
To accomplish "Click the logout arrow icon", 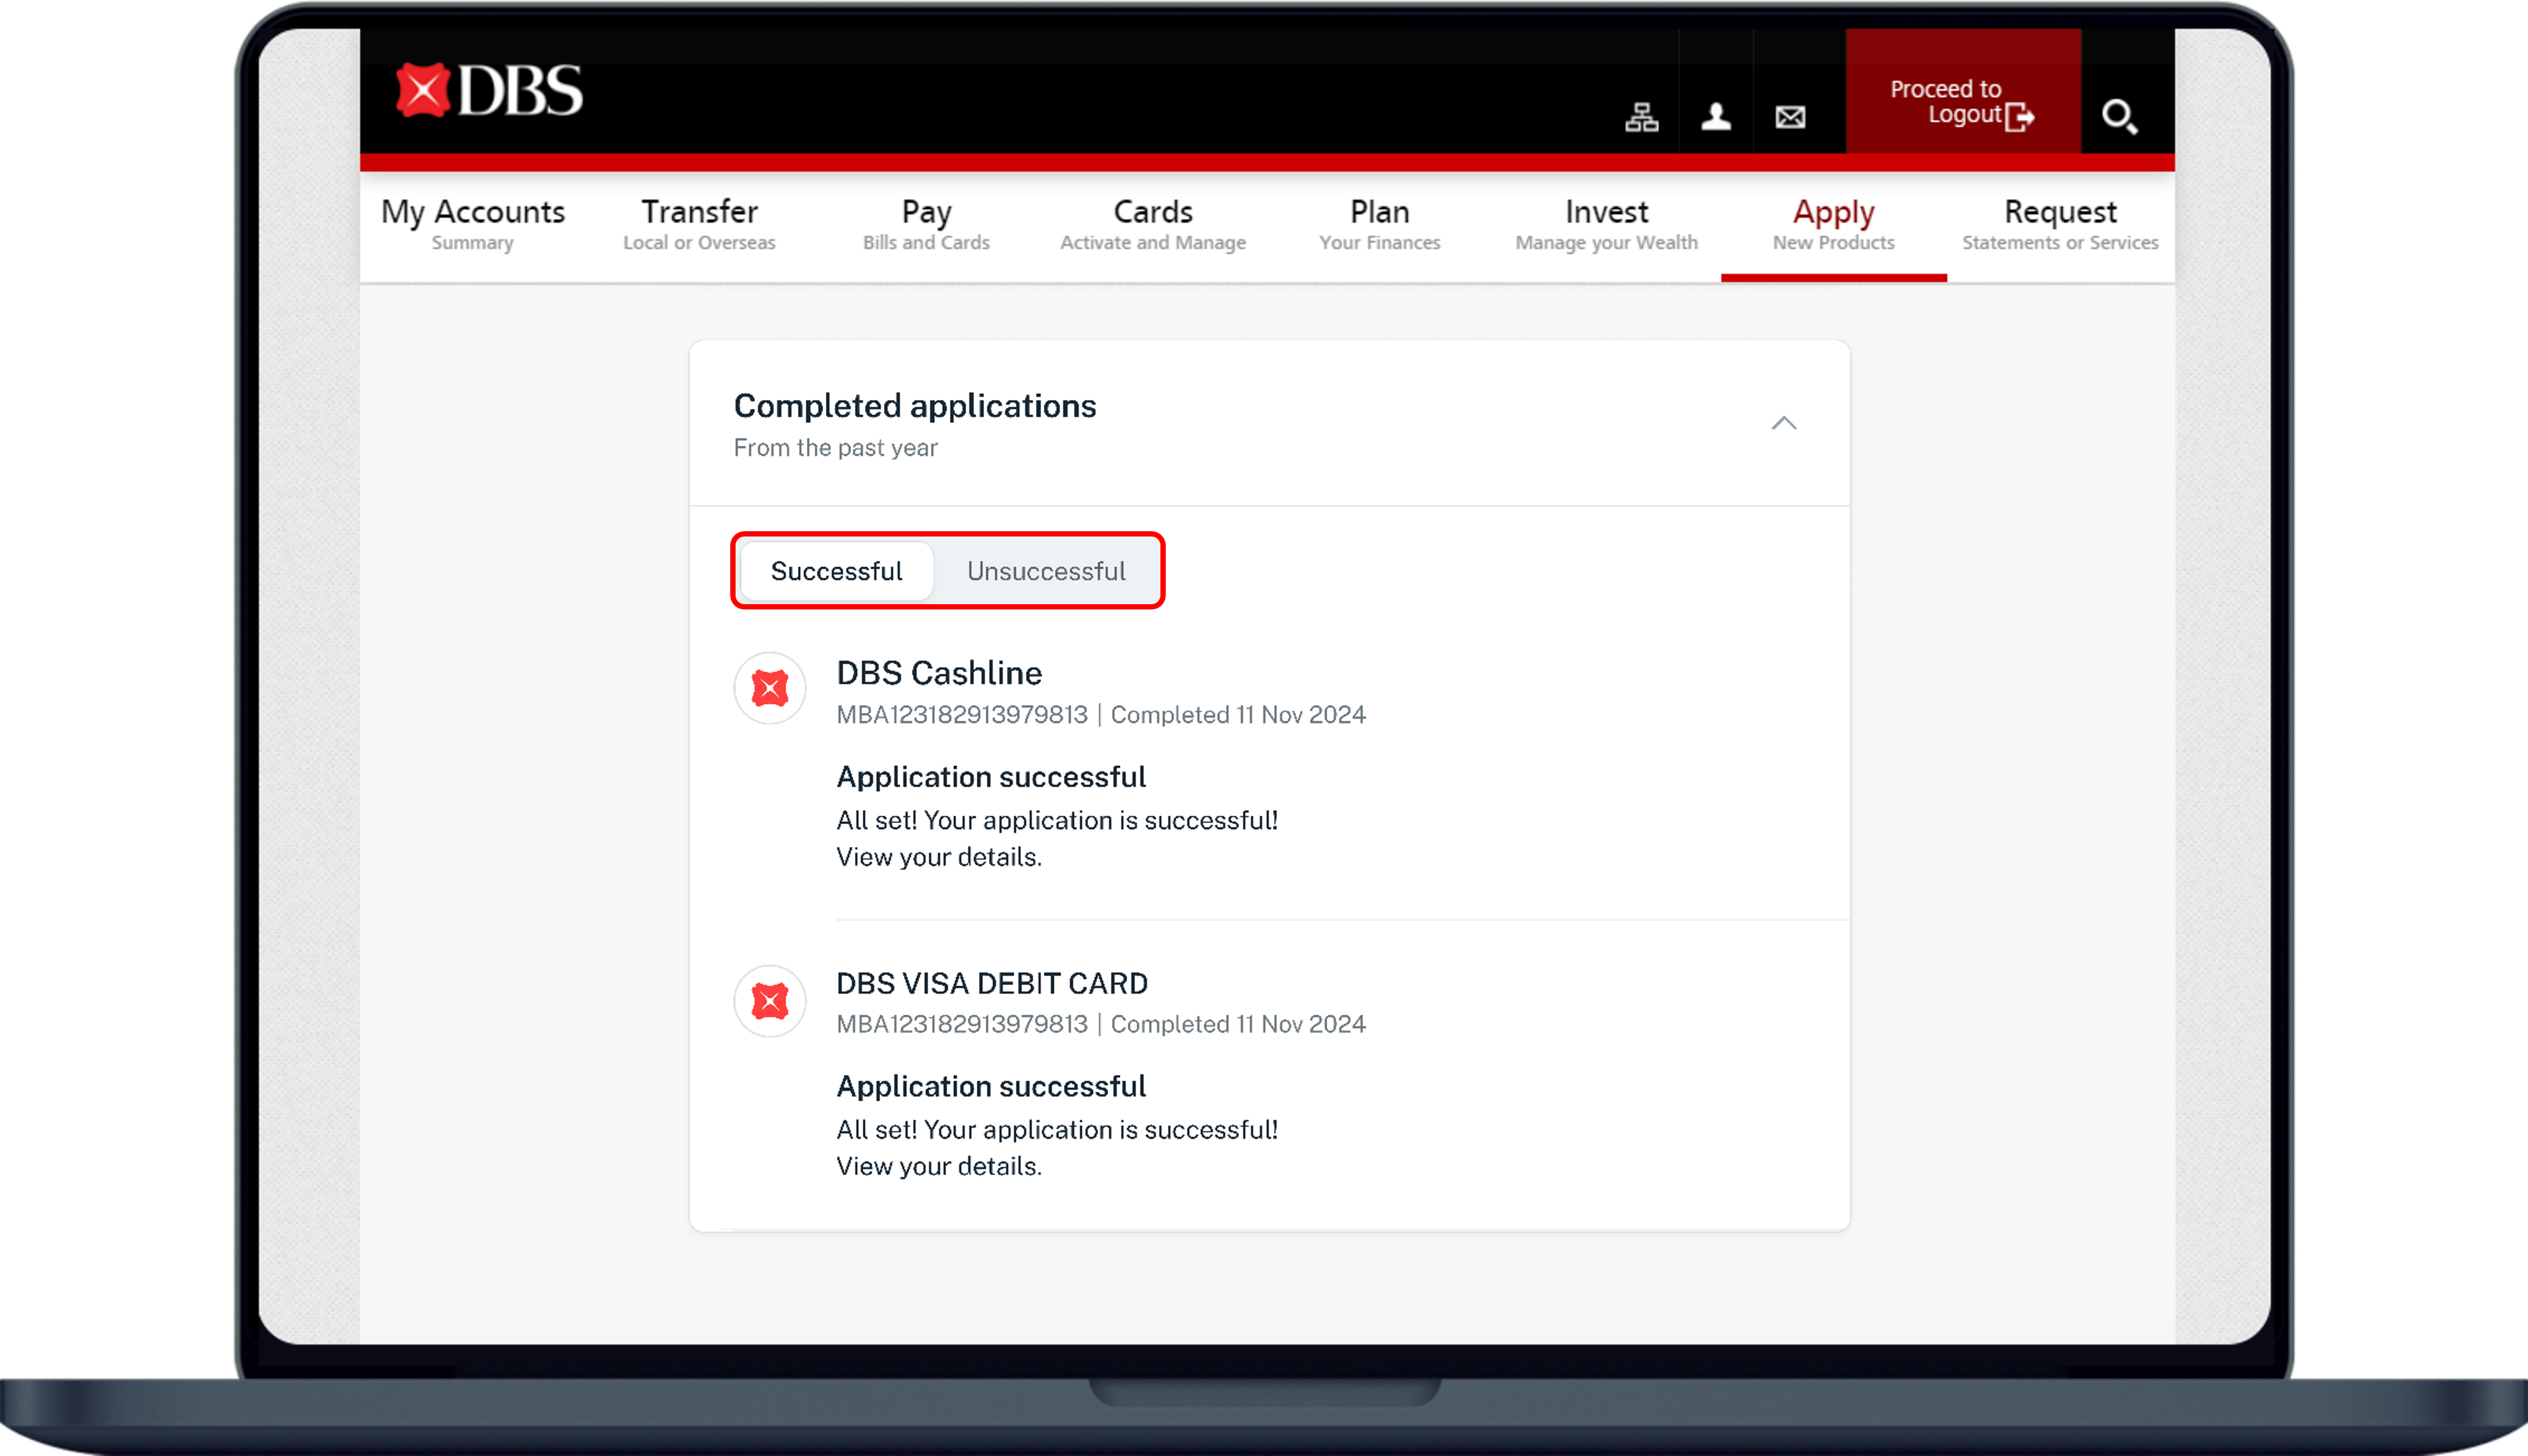I will (2020, 117).
